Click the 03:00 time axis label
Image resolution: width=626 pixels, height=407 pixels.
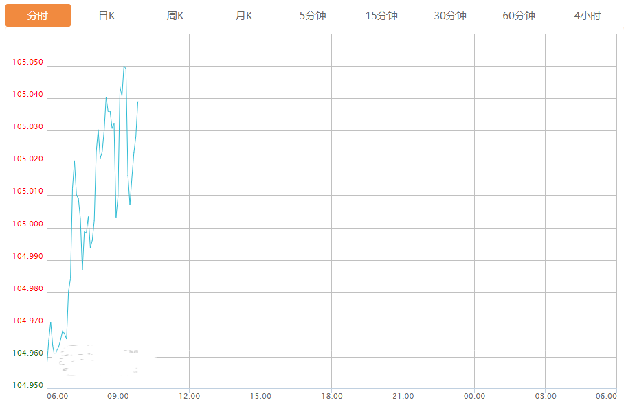[546, 397]
